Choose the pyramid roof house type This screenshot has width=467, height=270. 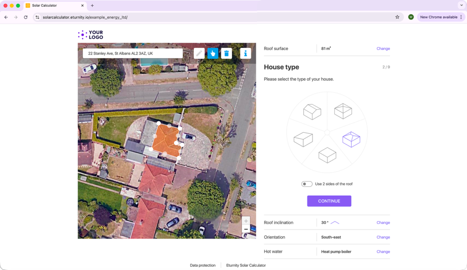click(343, 110)
